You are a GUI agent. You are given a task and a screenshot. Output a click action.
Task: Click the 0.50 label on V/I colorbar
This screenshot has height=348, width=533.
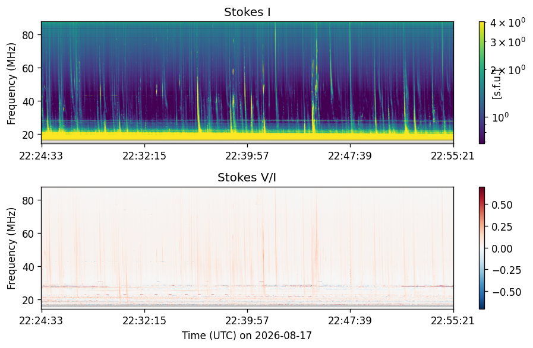(502, 205)
